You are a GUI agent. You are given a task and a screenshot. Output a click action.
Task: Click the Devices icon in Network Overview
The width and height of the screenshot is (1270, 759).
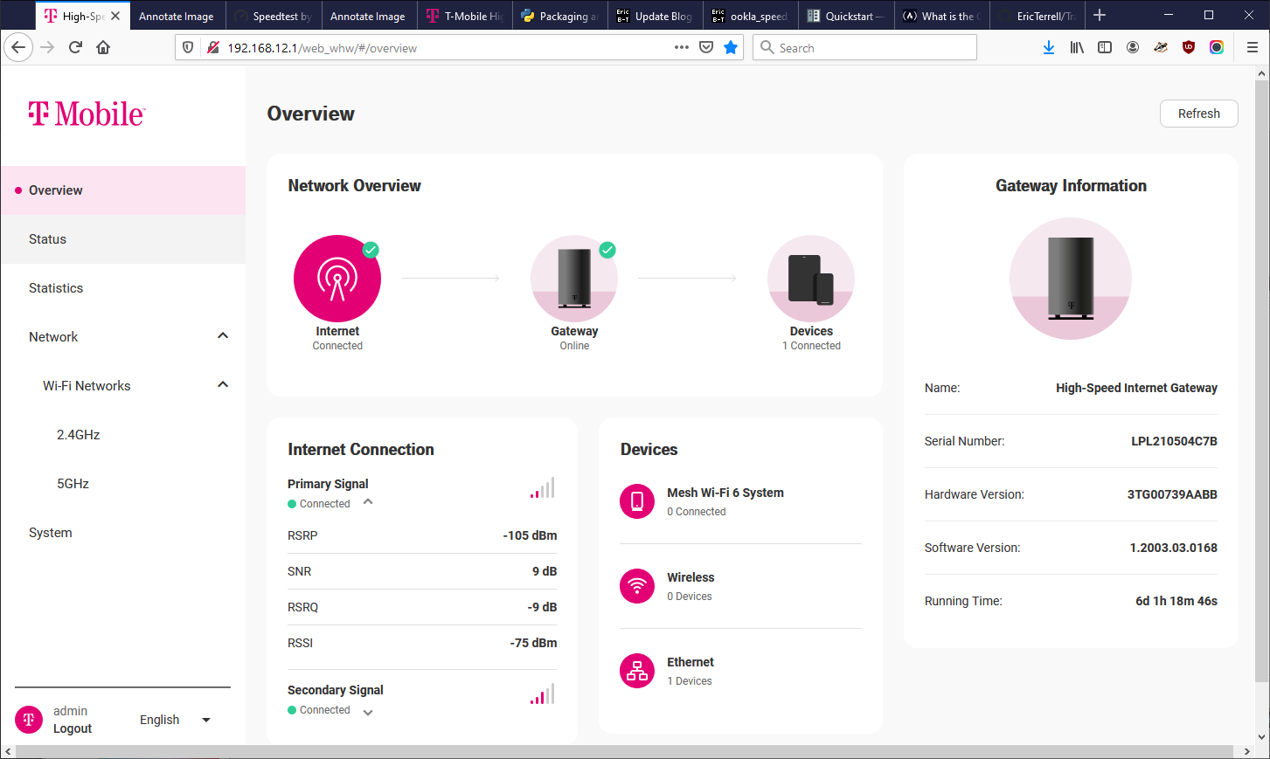coord(810,279)
